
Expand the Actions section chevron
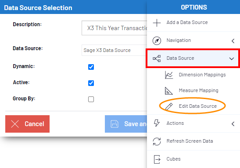pyautogui.click(x=233, y=124)
